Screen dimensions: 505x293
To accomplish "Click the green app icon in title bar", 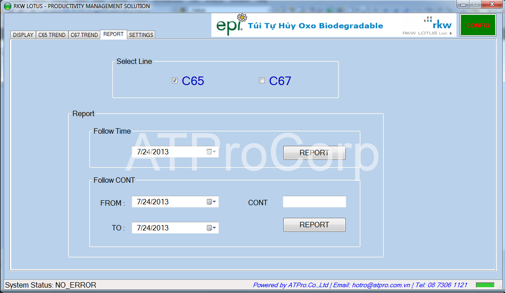I will point(7,6).
